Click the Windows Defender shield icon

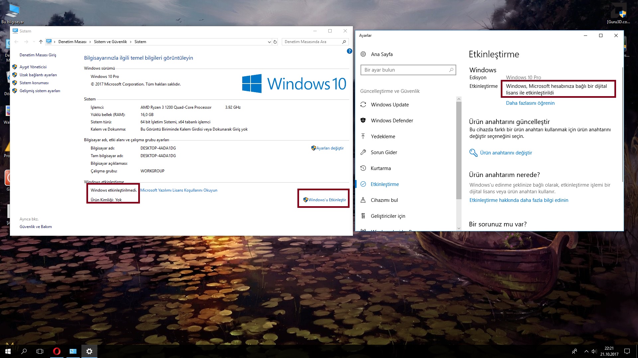click(363, 120)
